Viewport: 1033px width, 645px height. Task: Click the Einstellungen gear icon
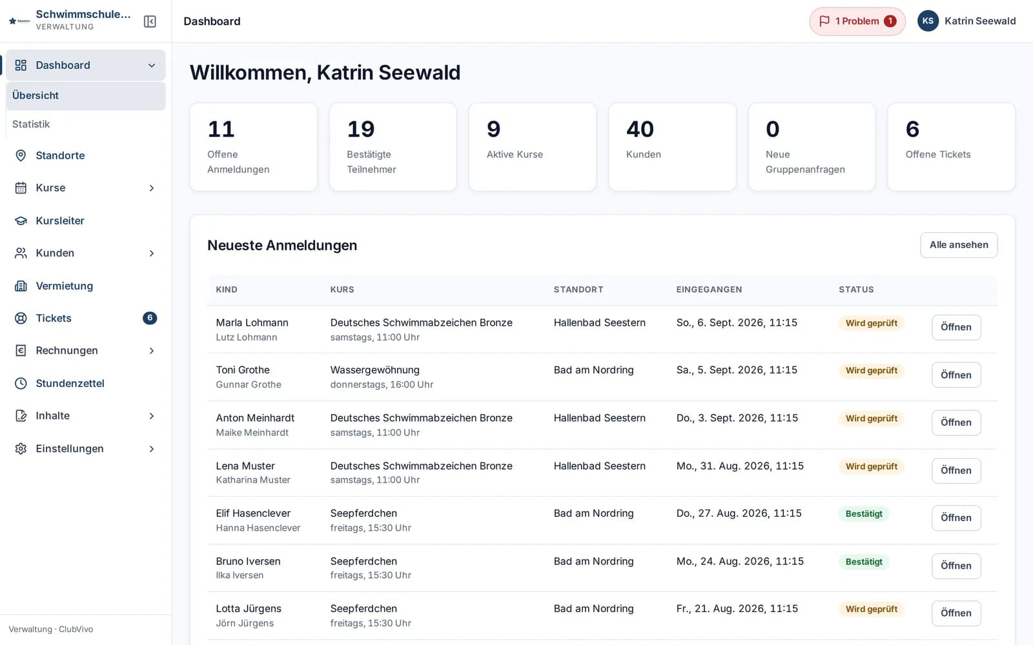point(21,448)
